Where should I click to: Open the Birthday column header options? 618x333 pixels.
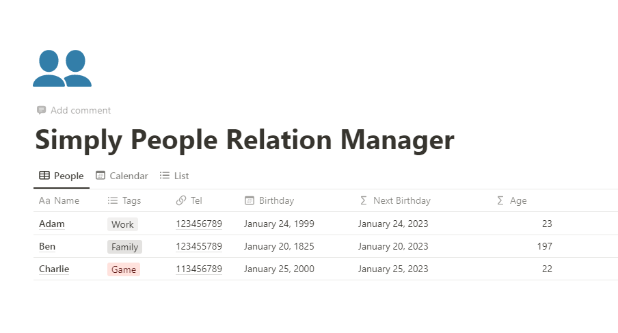click(276, 200)
